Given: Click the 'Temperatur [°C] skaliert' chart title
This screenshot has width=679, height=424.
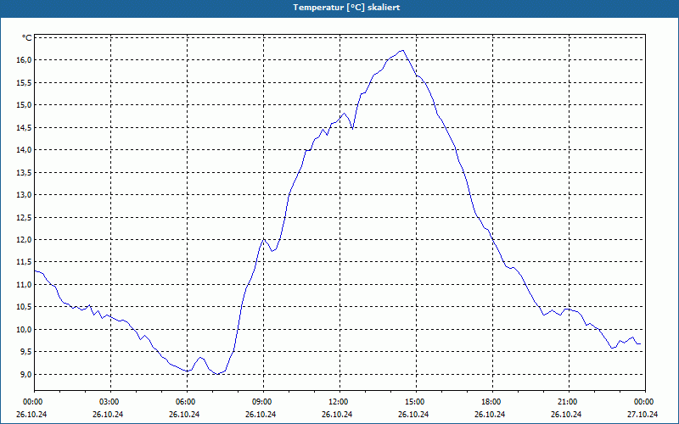Looking at the screenshot, I should tap(346, 8).
